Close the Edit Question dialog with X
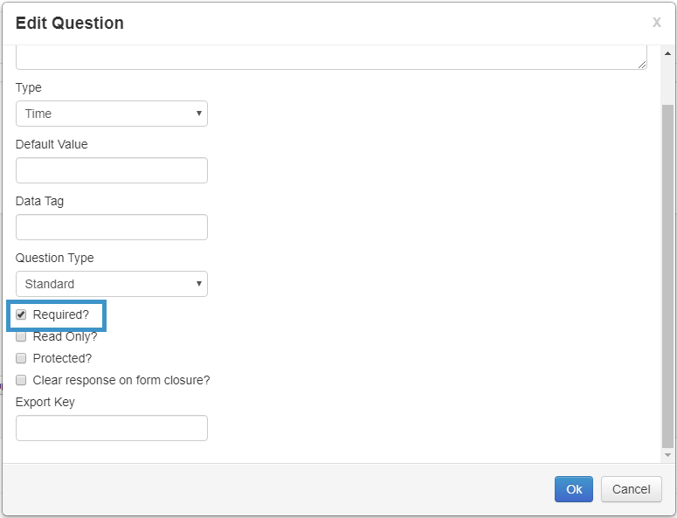 [x=656, y=23]
